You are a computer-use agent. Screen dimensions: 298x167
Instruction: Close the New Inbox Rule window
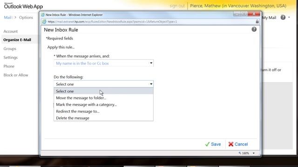pos(254,14)
